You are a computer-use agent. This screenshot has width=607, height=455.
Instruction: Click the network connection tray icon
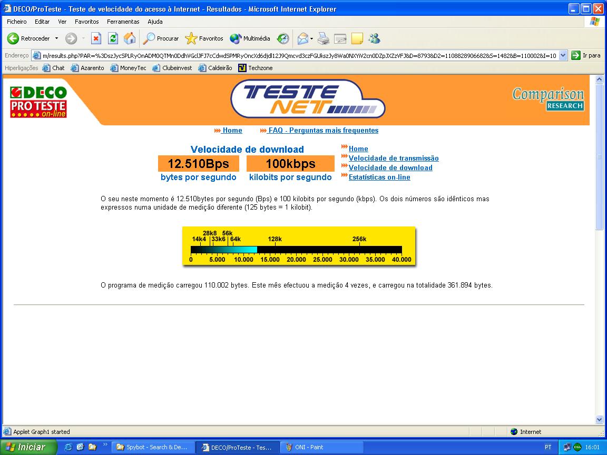(x=567, y=447)
